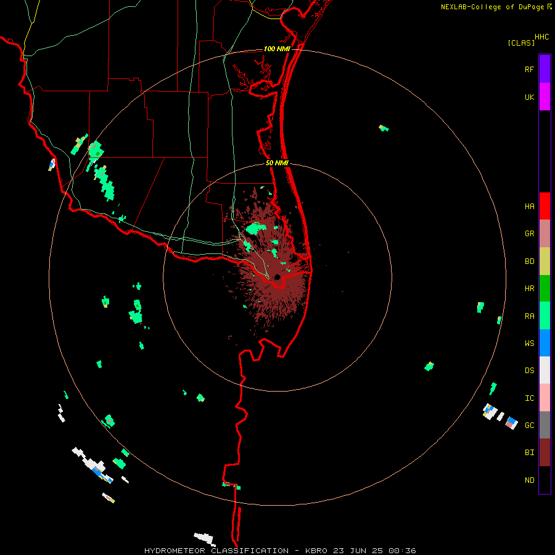Click the "HYDROMETEOR CLASSIFICATION" title text

pyautogui.click(x=216, y=551)
